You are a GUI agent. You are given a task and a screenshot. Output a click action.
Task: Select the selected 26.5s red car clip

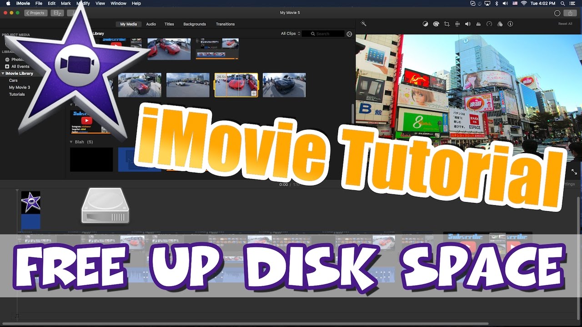pos(236,85)
